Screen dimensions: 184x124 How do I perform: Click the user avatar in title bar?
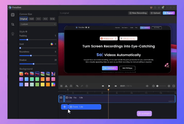(x=163, y=7)
